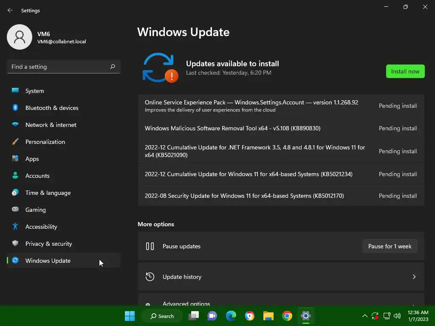Click the Windows Update sync icon in sidebar
Screen dimensions: 435x326
(15, 260)
